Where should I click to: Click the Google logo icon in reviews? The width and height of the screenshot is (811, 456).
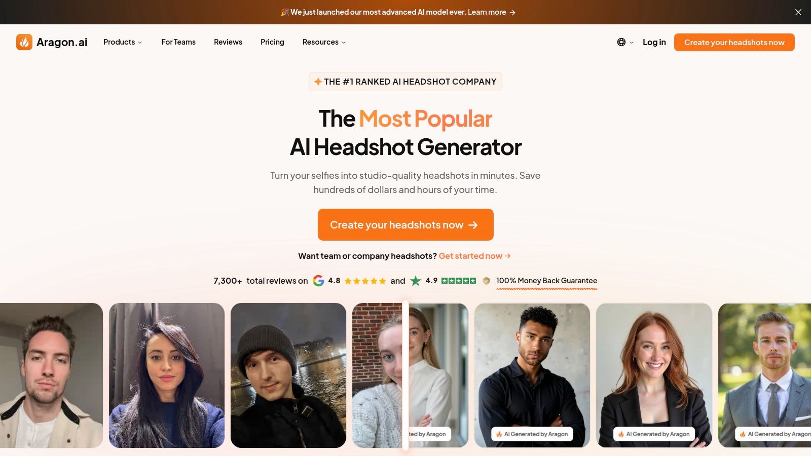318,281
